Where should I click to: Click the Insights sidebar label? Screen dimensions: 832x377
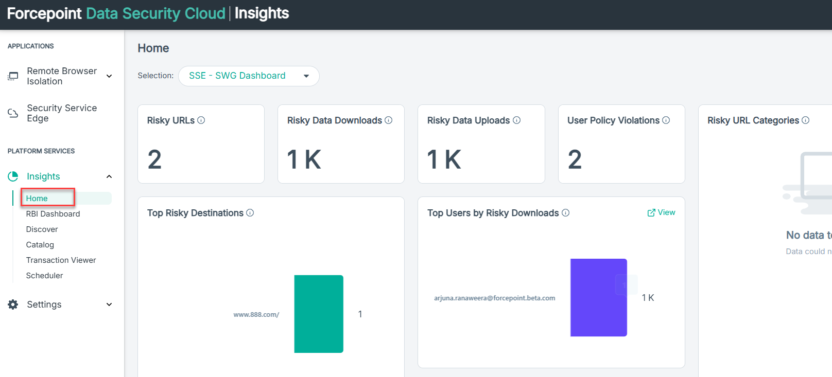point(43,176)
